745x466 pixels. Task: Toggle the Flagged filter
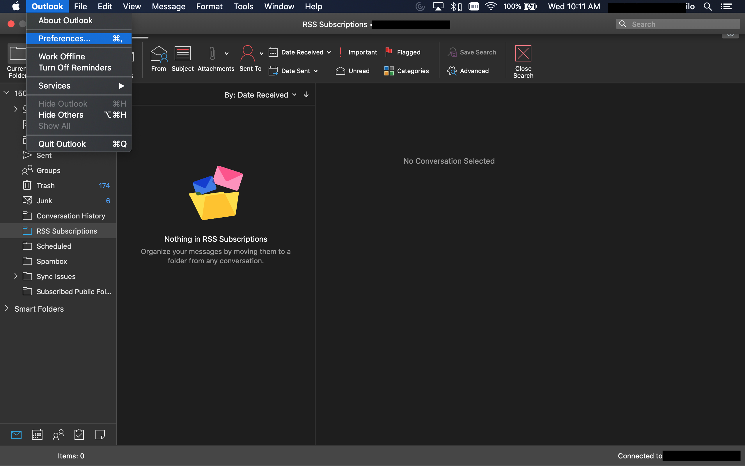click(403, 52)
